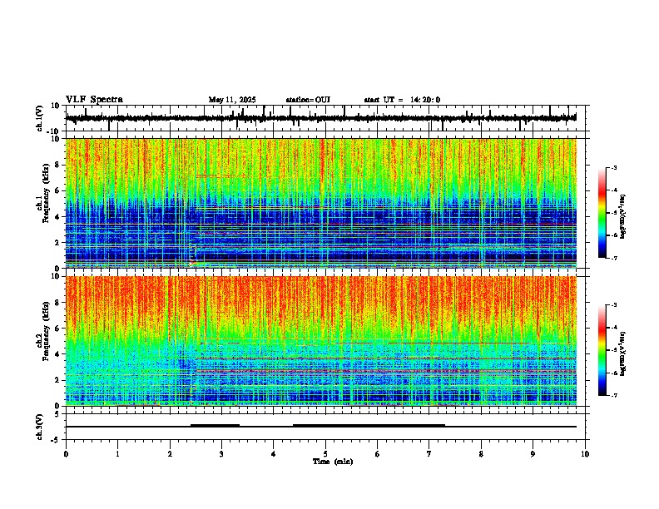
Task: Click the shorter thick segment of ch.3 trace
Action: point(215,426)
